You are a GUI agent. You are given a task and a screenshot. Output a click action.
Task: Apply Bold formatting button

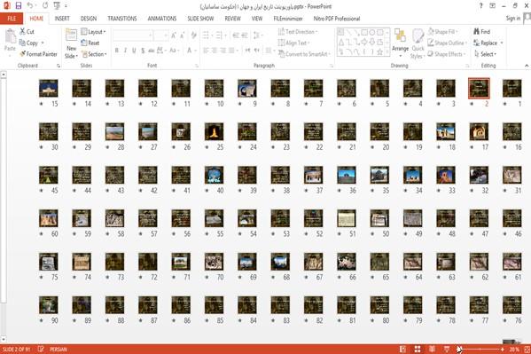point(116,51)
